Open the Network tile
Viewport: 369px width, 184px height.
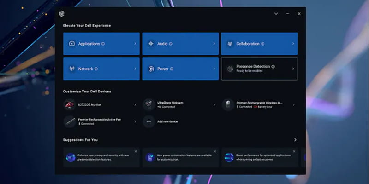101,69
